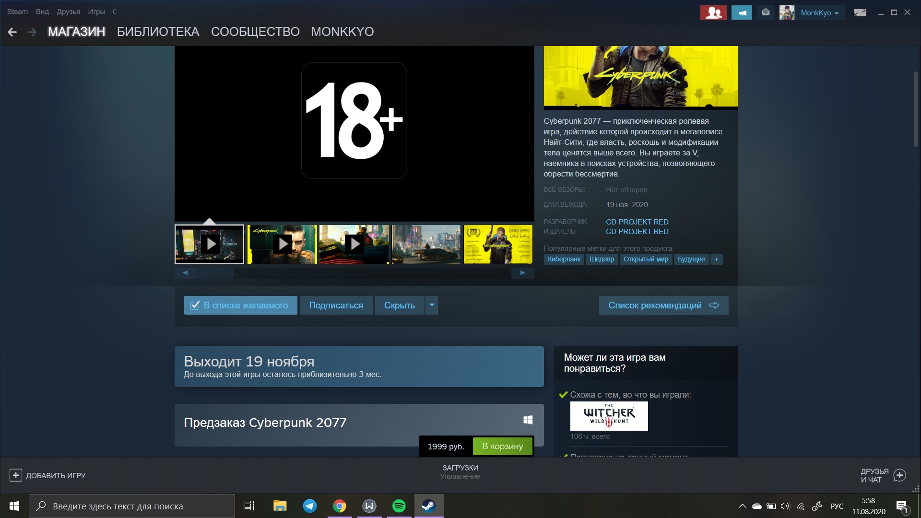
Task: Open the CD PROJEKT RED developer link
Action: point(637,222)
